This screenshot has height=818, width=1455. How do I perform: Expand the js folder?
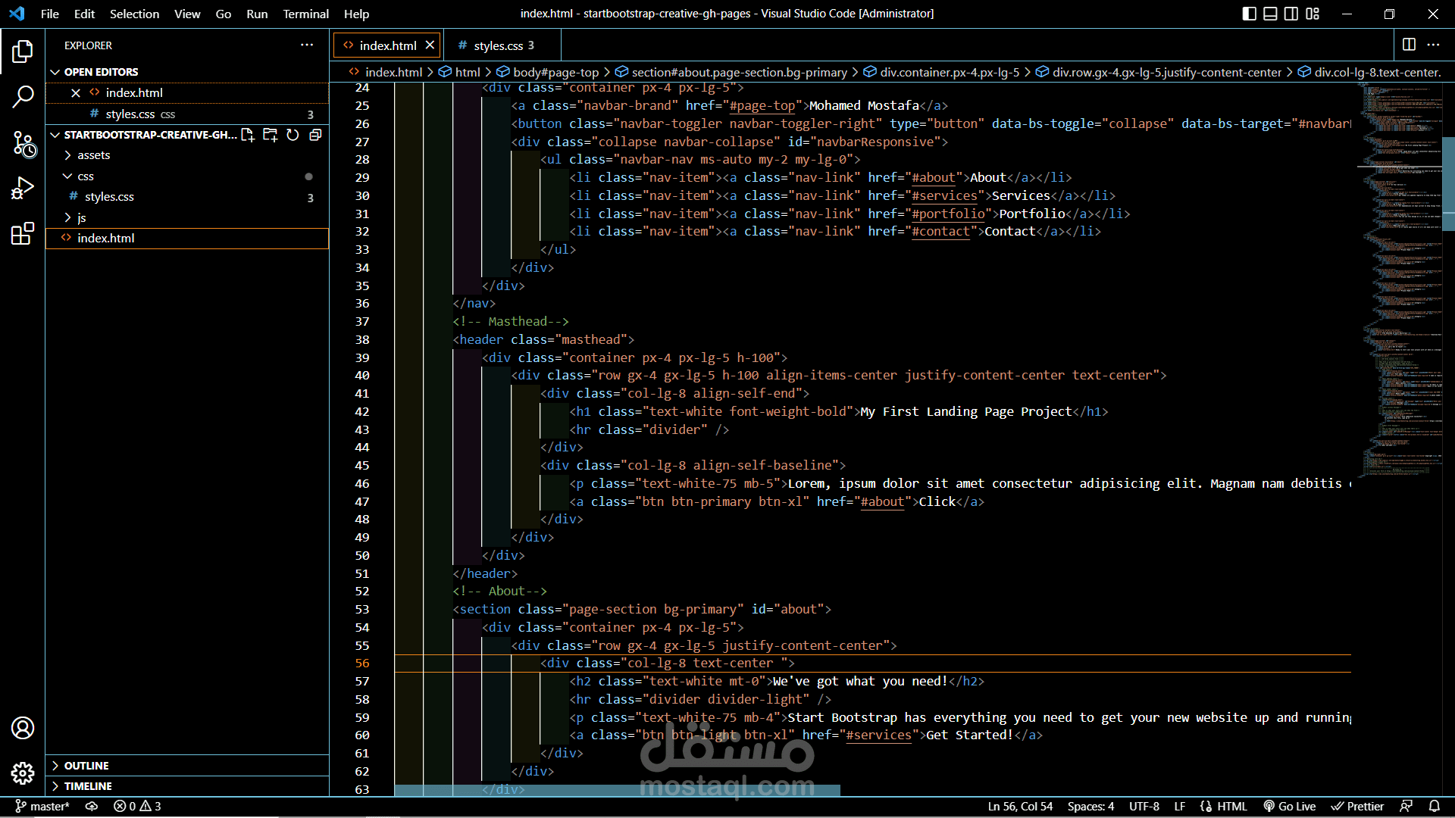click(187, 217)
